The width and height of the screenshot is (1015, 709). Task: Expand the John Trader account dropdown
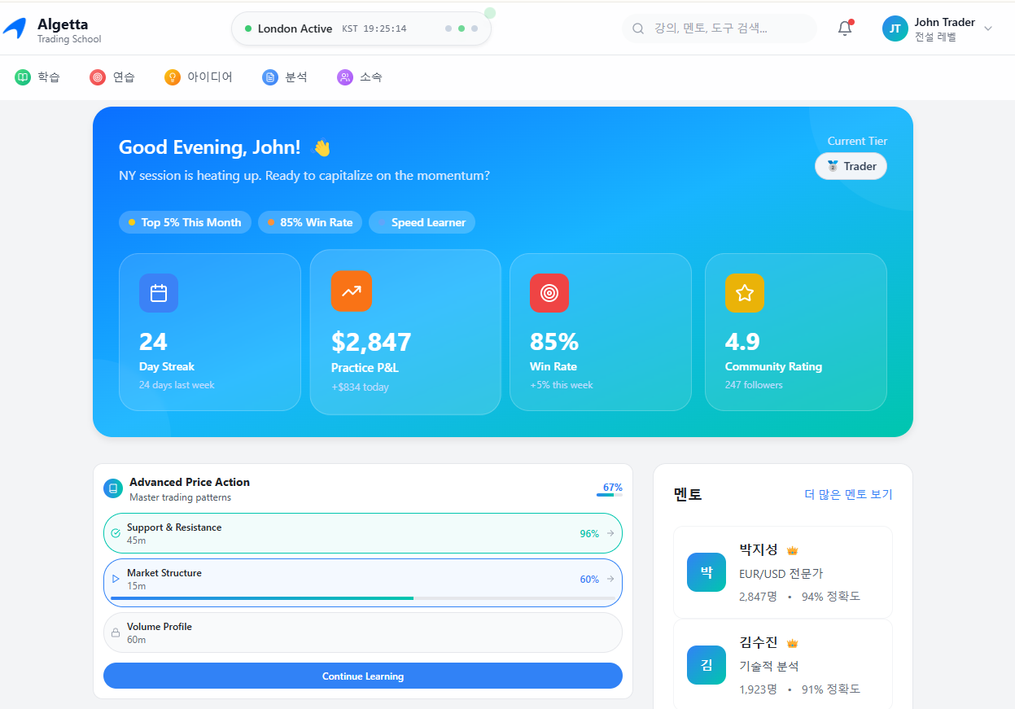pyautogui.click(x=988, y=28)
